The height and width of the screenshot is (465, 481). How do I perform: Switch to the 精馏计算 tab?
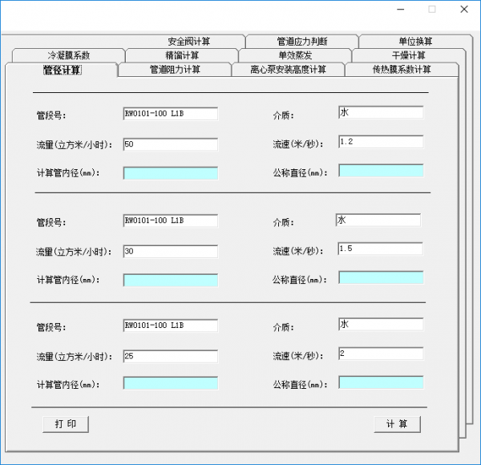point(182,55)
